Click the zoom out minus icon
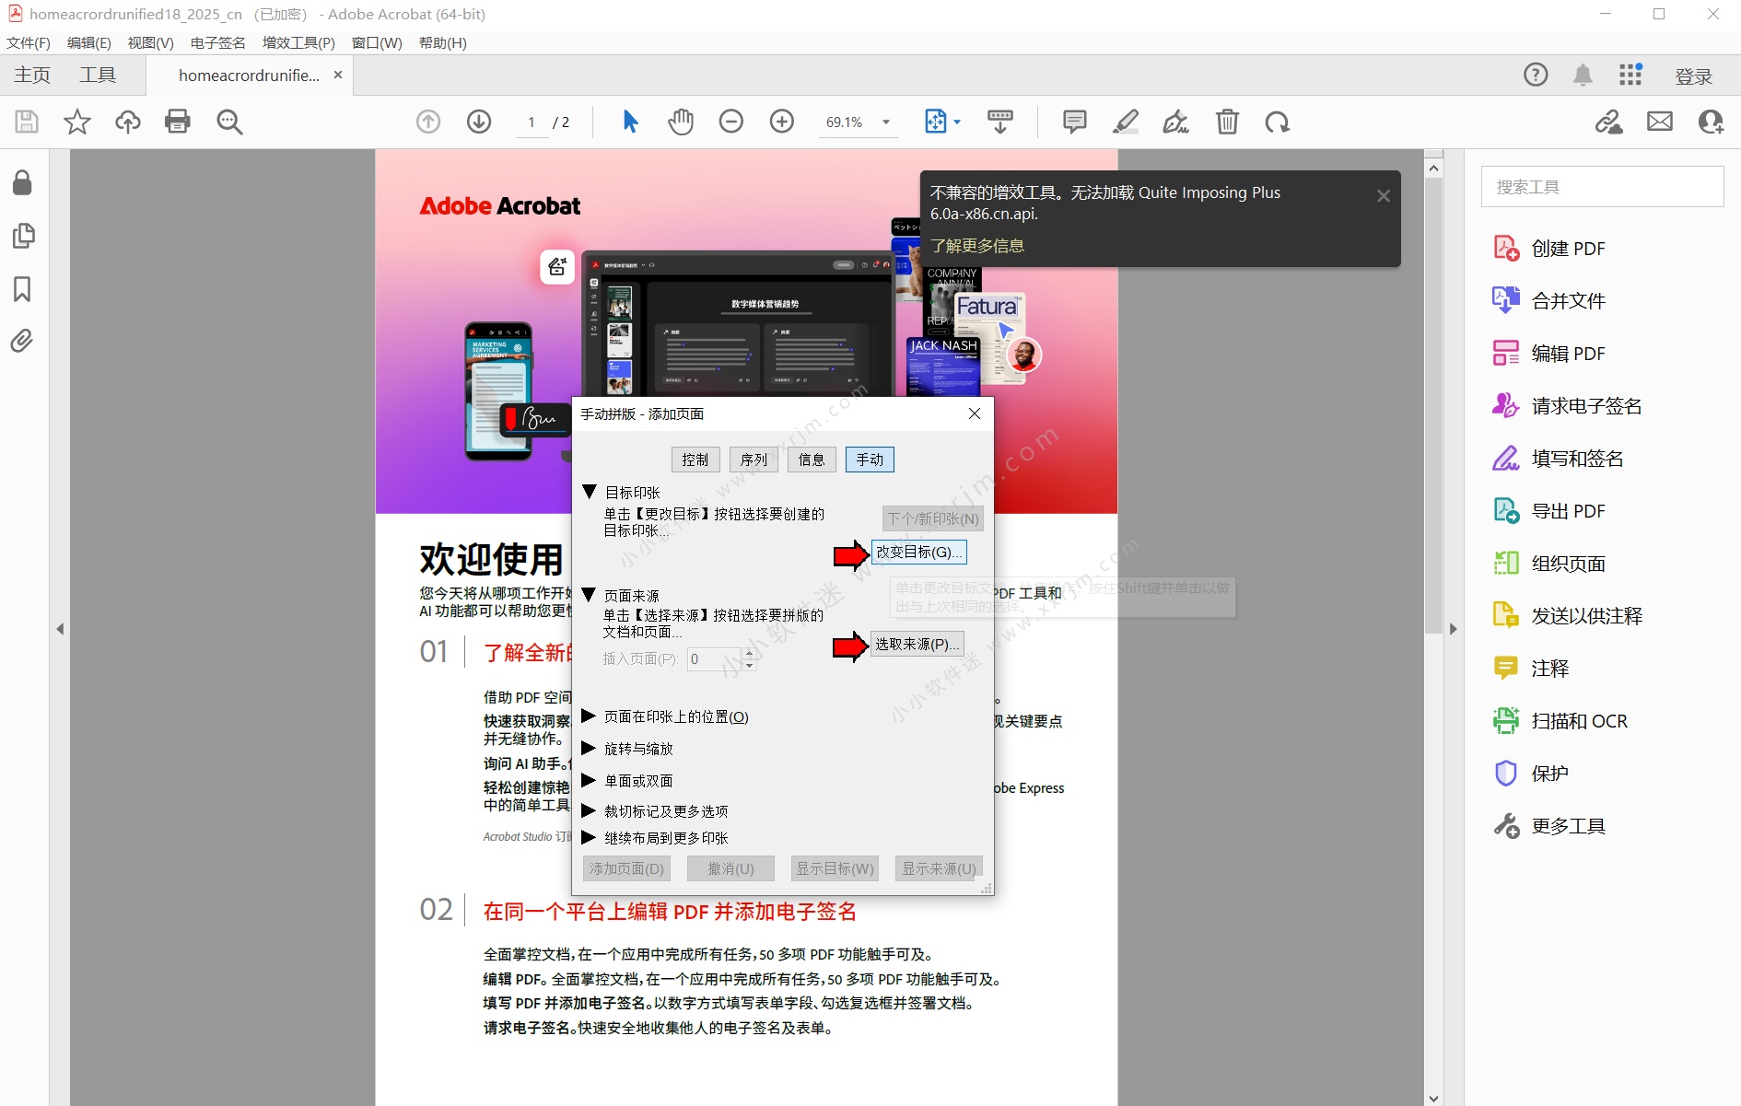Viewport: 1741px width, 1106px height. (x=731, y=122)
